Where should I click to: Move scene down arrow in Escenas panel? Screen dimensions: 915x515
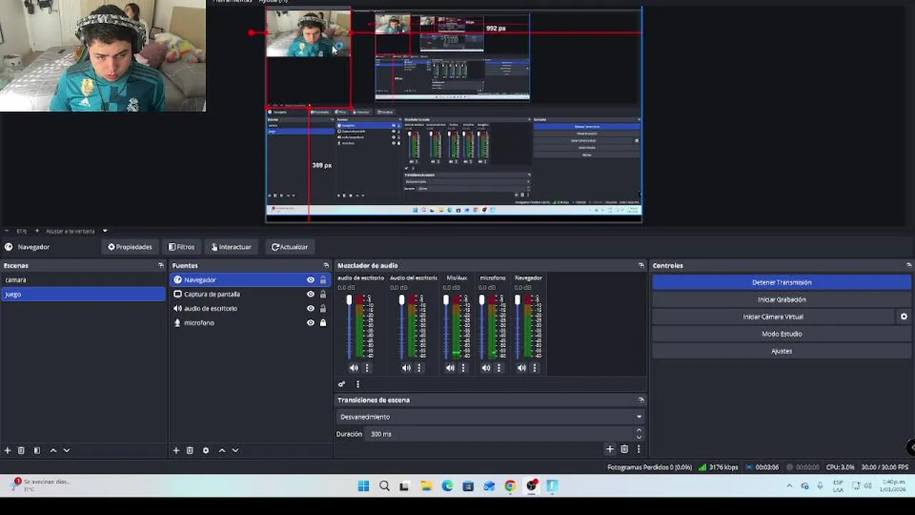[x=66, y=451]
